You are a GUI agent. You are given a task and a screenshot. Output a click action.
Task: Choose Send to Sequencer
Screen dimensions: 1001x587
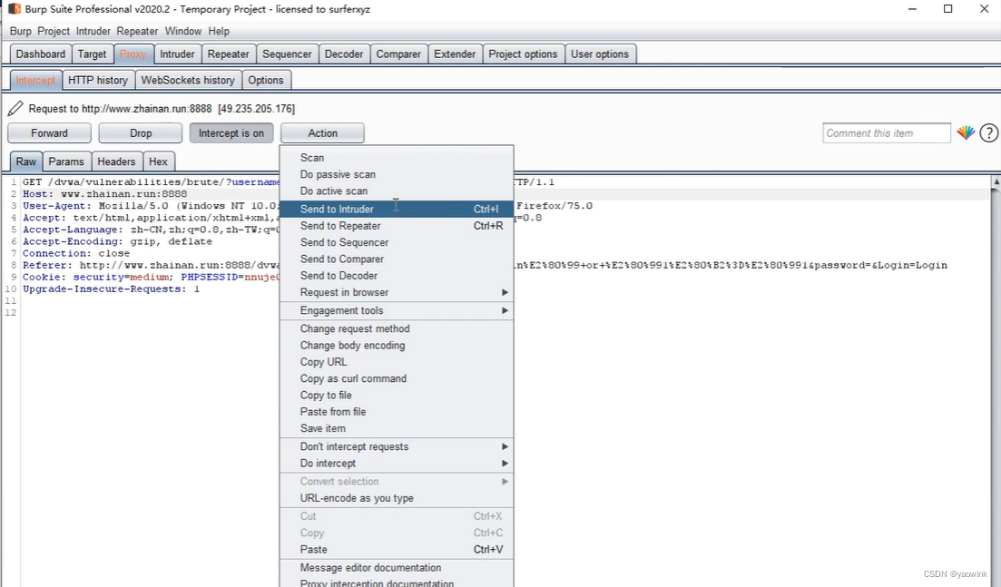click(397, 242)
